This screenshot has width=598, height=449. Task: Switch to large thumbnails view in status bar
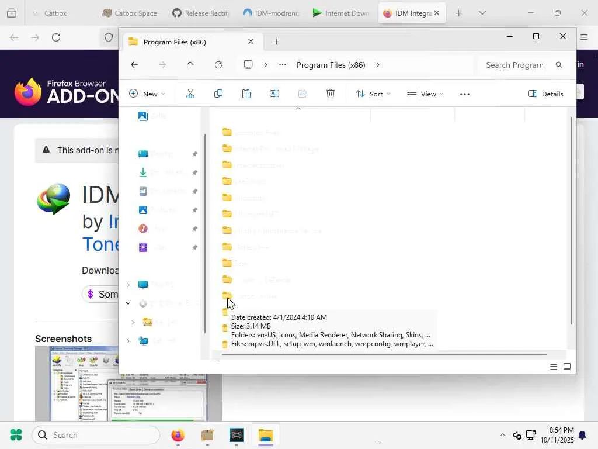coord(567,367)
